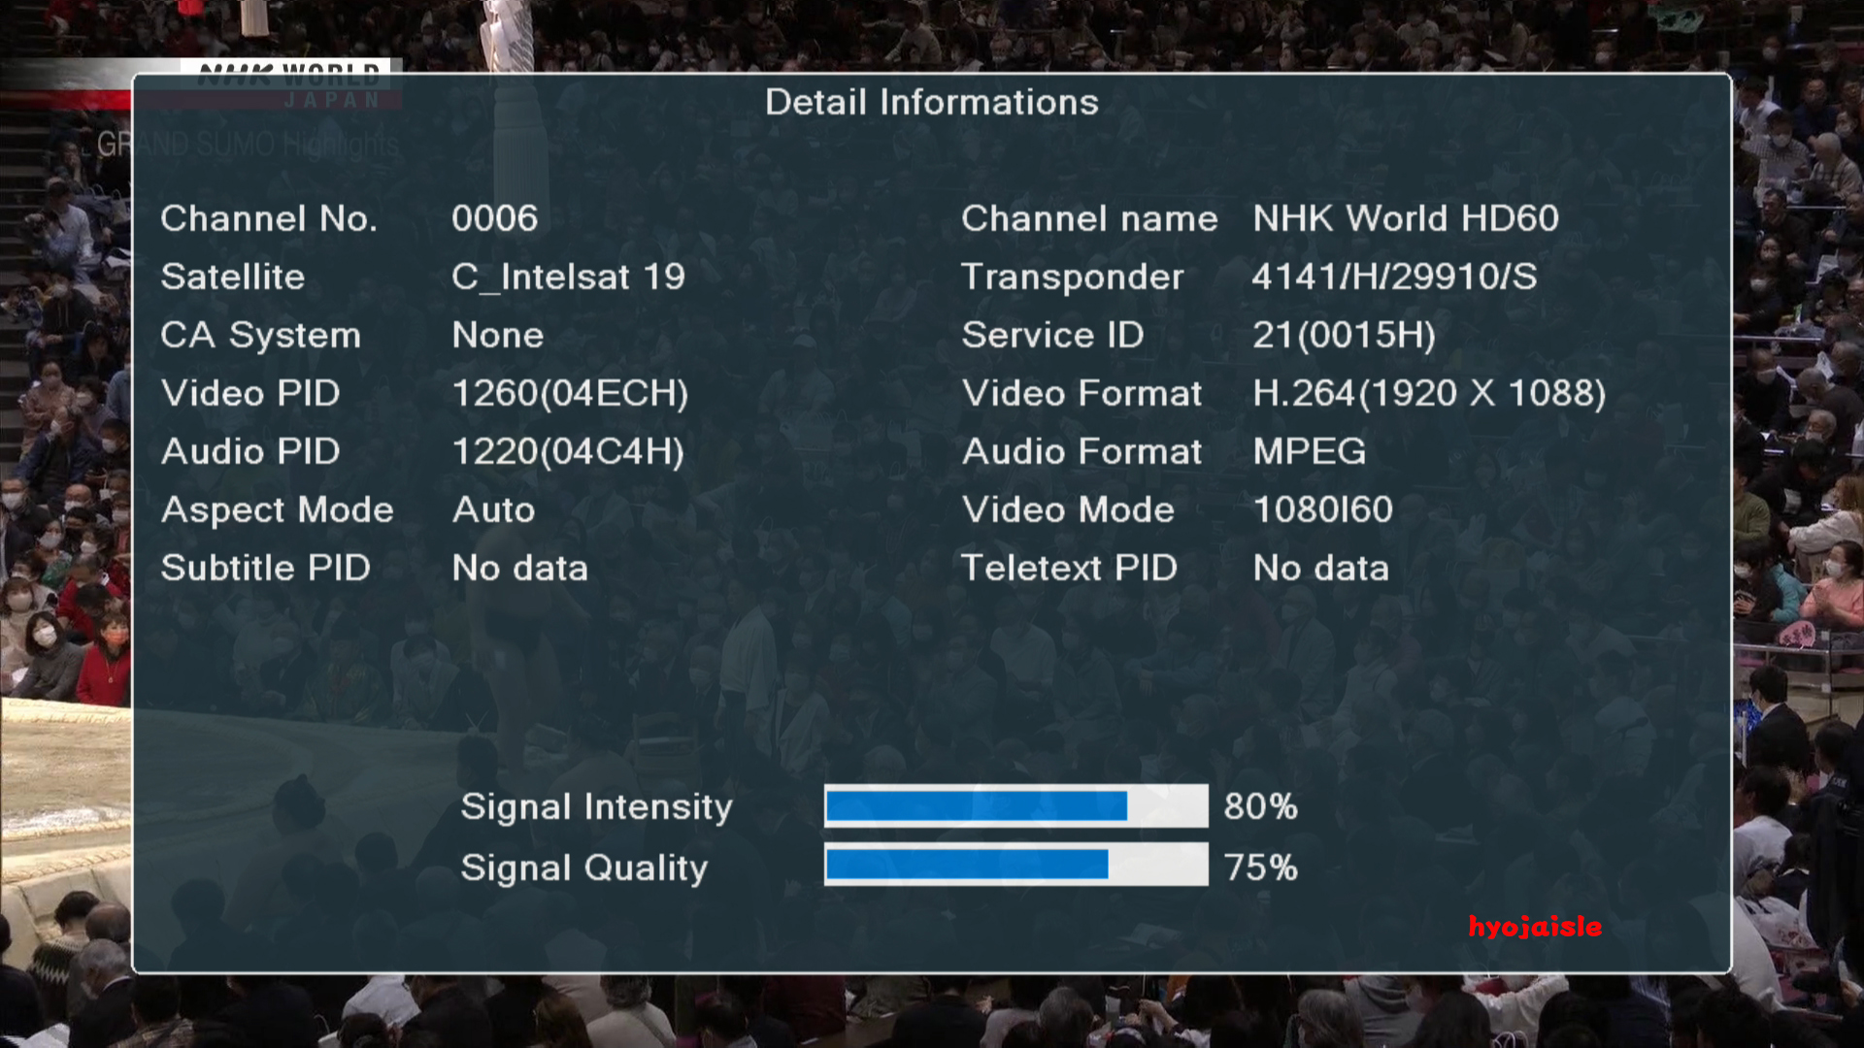The width and height of the screenshot is (1864, 1048).
Task: Select the Video Mode 1080I60 value
Action: click(1322, 510)
